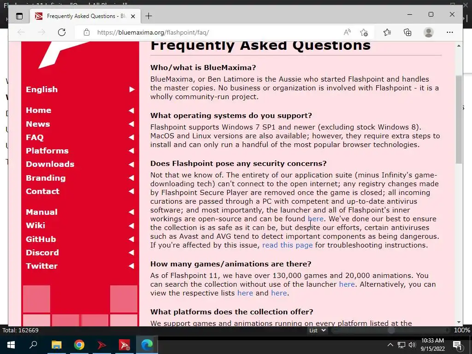Click page scrollbar down arrow
The height and width of the screenshot is (354, 472).
(x=459, y=322)
